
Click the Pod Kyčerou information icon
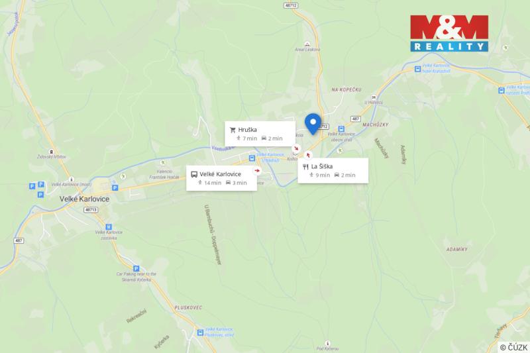point(327,343)
